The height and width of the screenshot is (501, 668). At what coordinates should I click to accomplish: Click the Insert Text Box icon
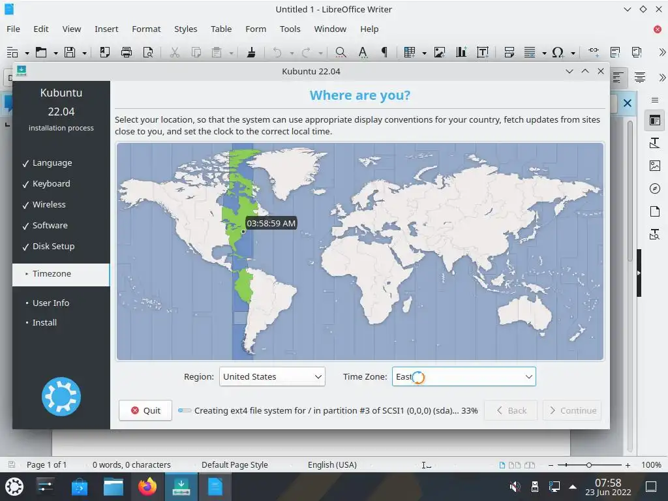483,52
